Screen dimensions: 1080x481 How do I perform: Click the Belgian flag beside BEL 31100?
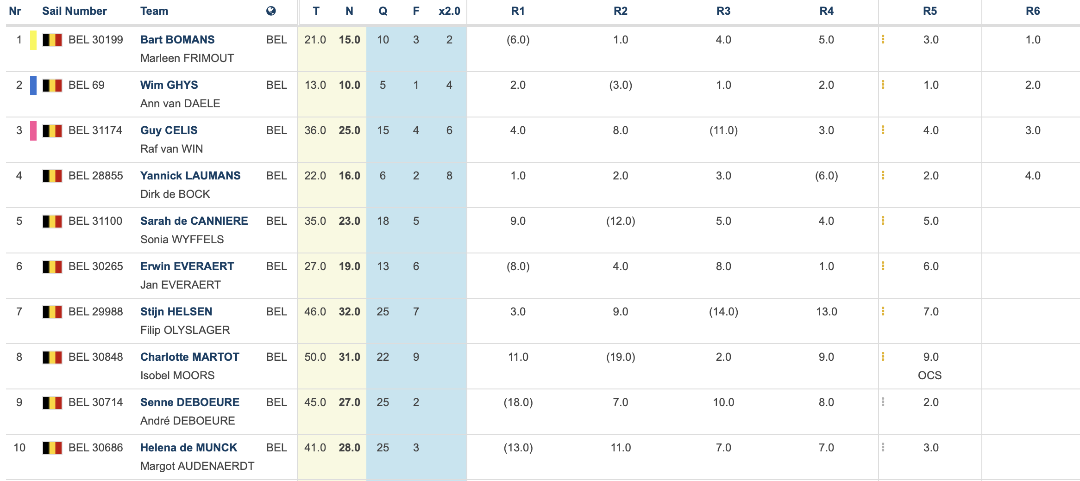[52, 222]
